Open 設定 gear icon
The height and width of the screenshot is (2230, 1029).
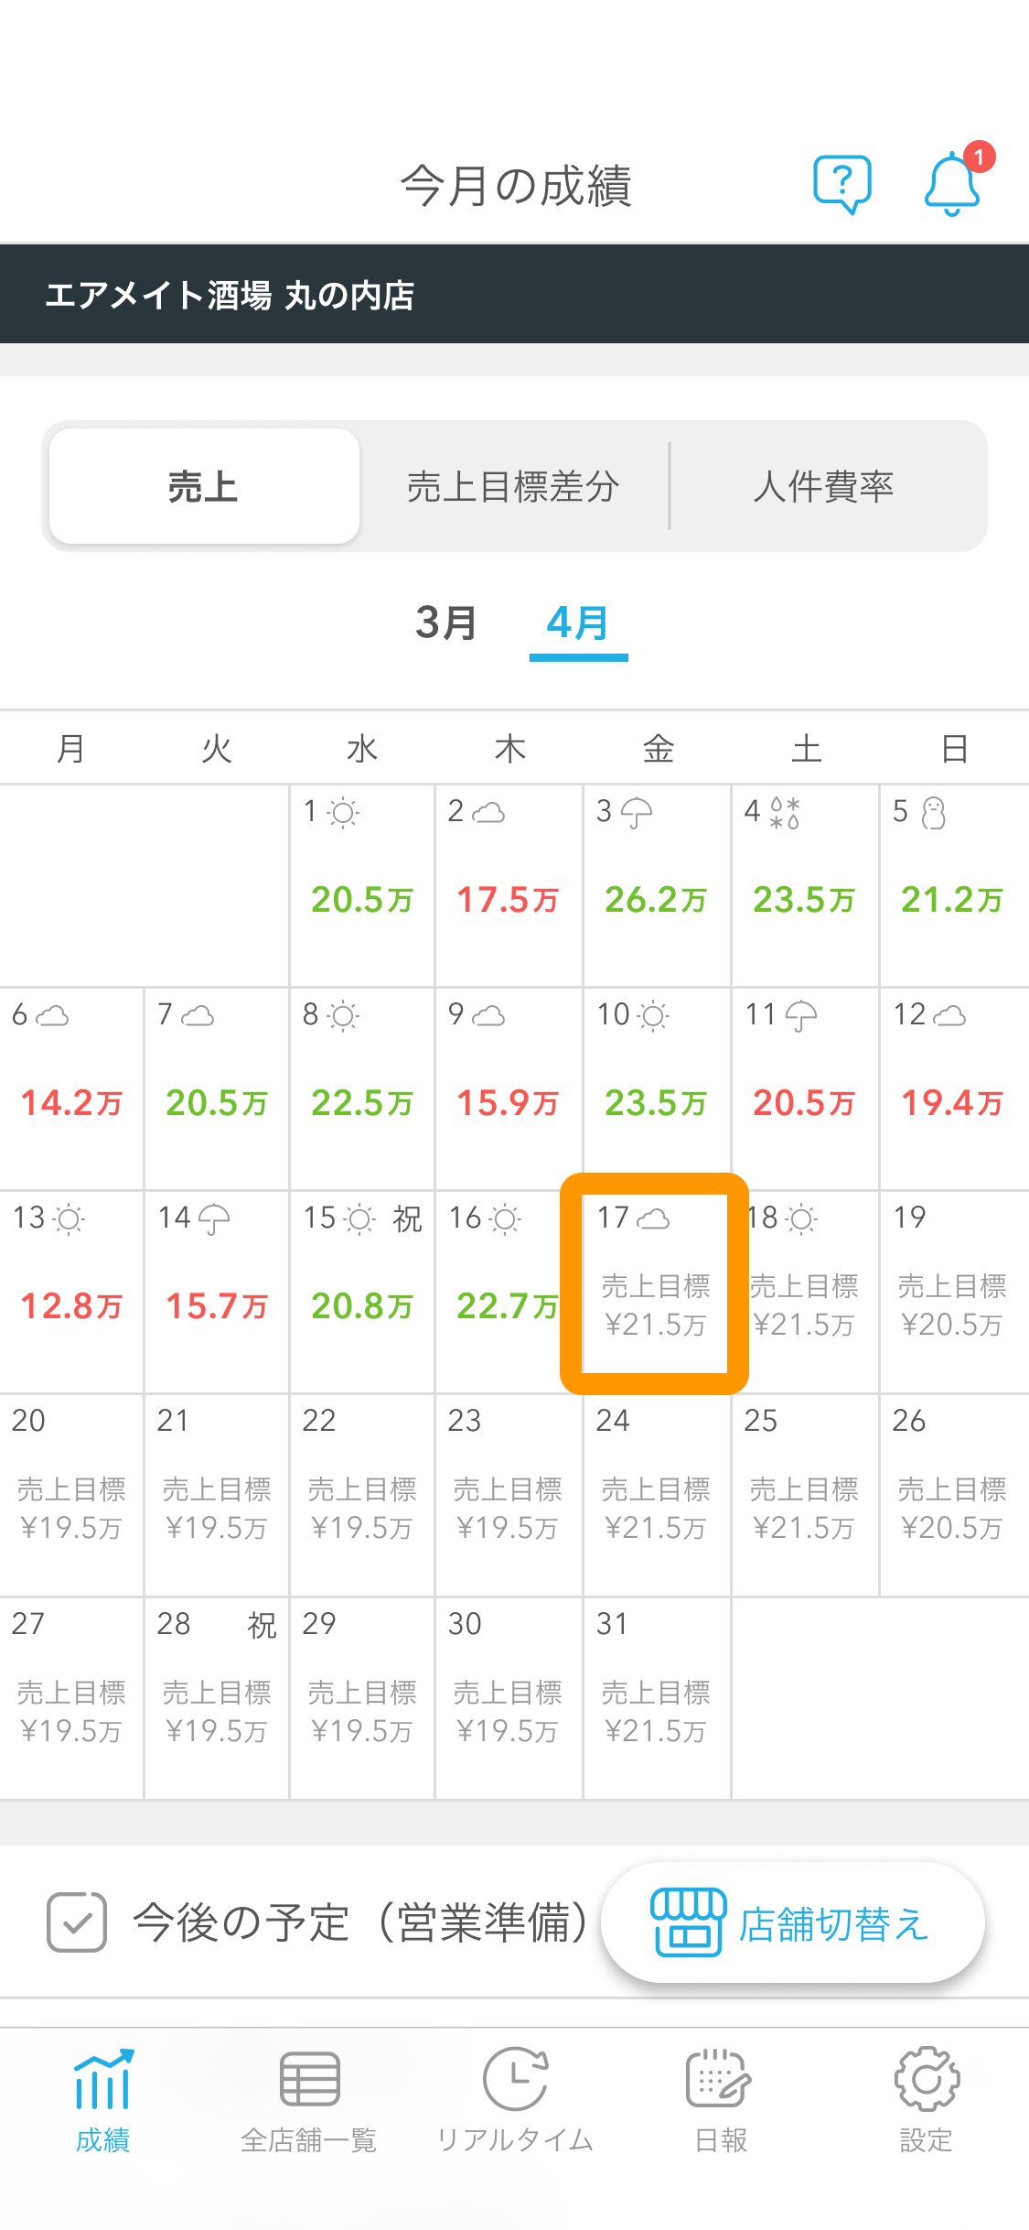tap(927, 2079)
